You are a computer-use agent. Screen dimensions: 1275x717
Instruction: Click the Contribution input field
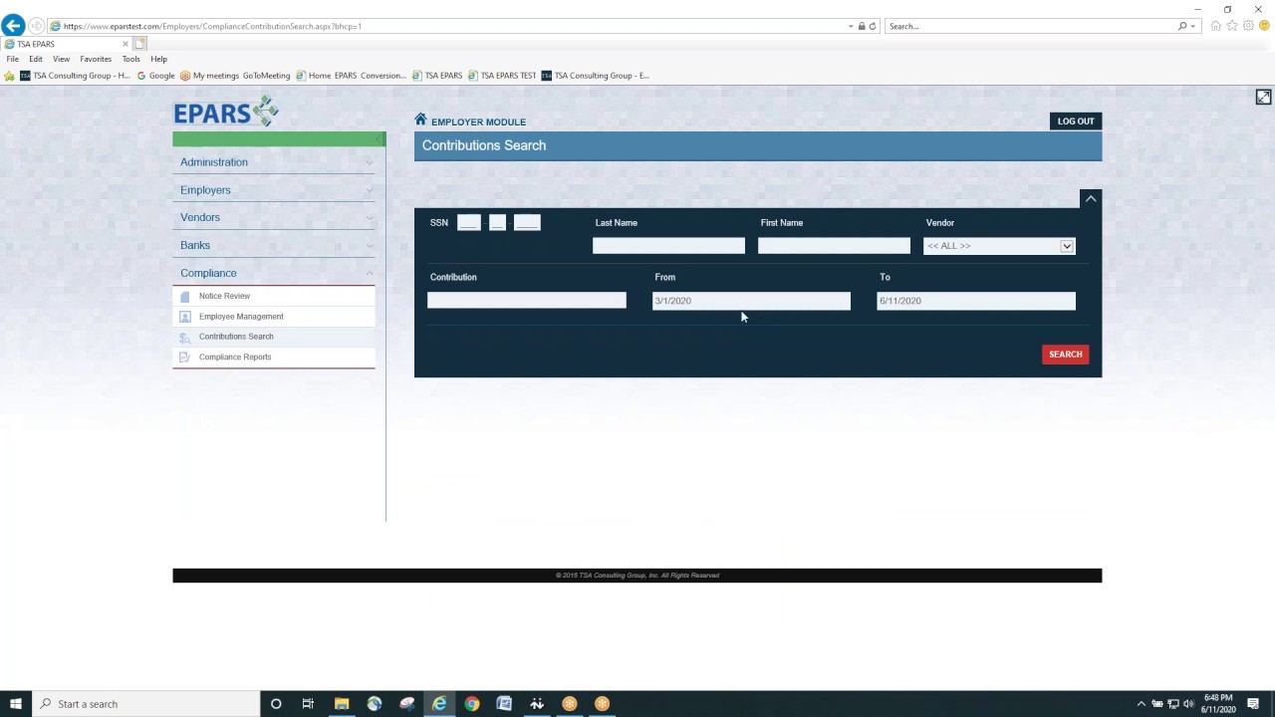(527, 301)
